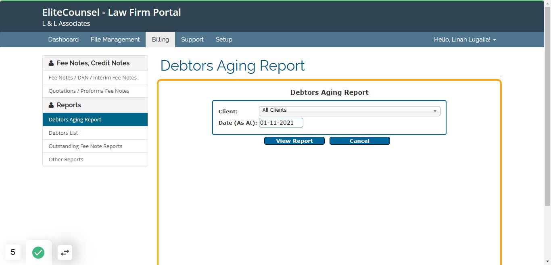Click the user icon beside Reports heading
Viewport: 551px width, 265px height.
click(51, 105)
